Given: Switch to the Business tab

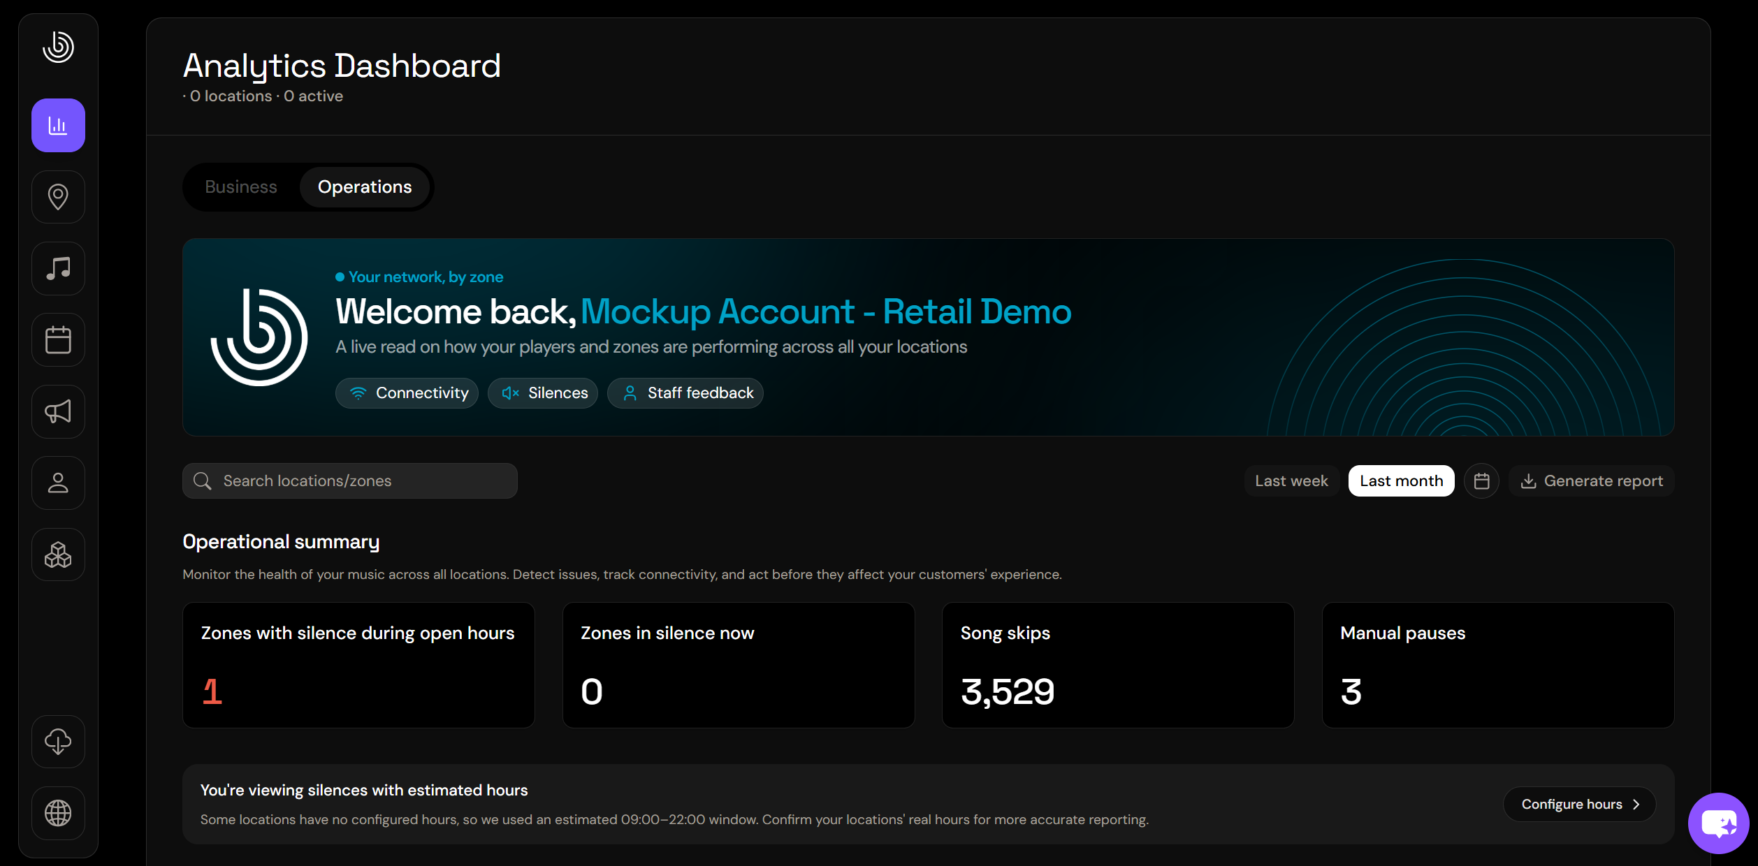Looking at the screenshot, I should coord(241,187).
